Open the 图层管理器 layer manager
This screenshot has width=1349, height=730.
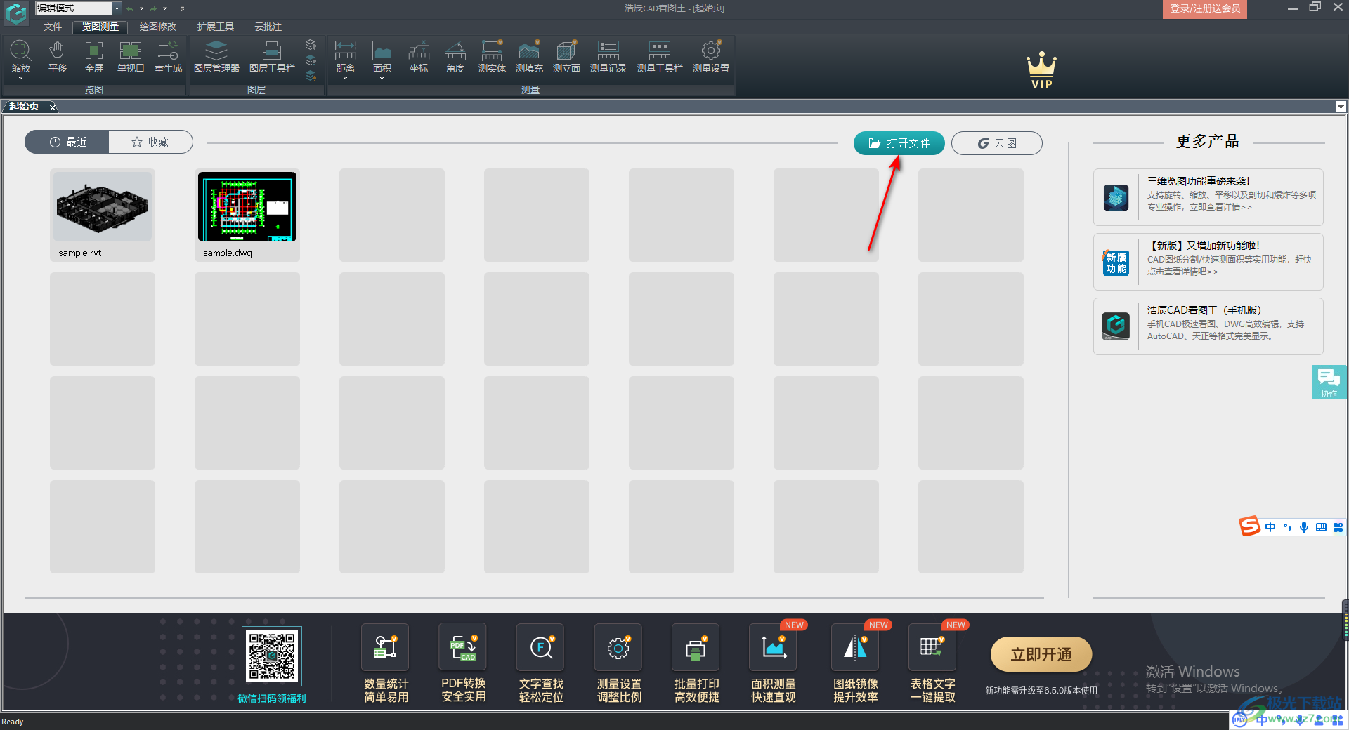216,56
